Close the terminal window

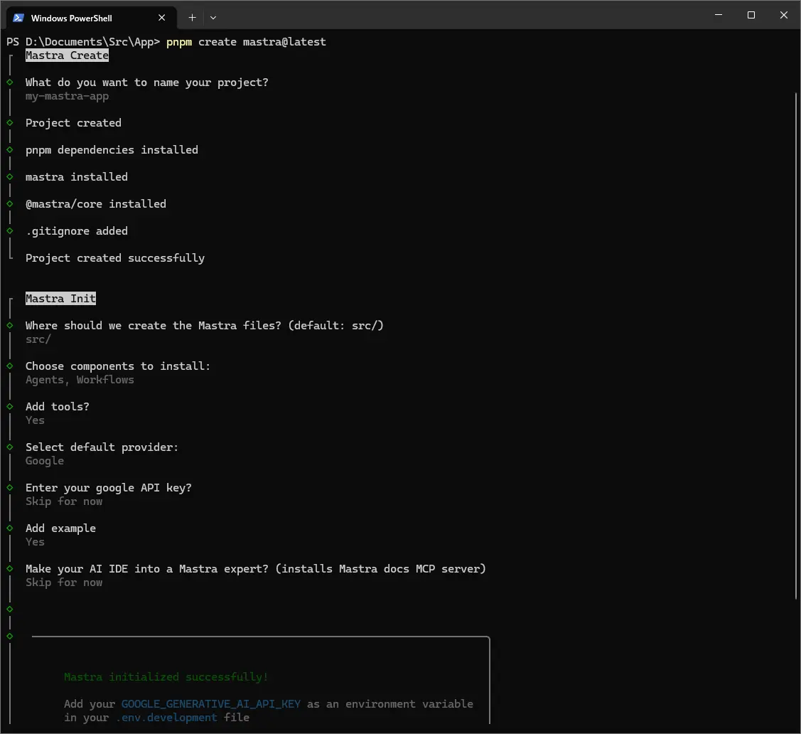784,15
